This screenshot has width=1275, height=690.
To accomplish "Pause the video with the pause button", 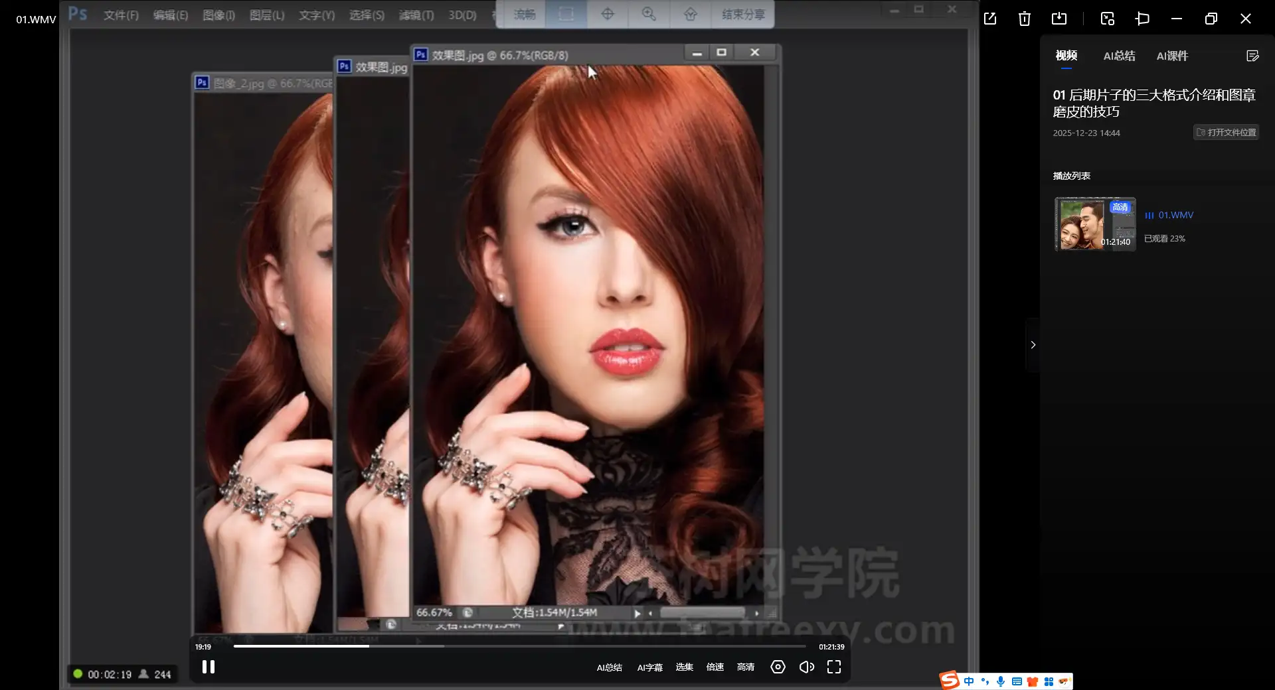I will pos(209,667).
